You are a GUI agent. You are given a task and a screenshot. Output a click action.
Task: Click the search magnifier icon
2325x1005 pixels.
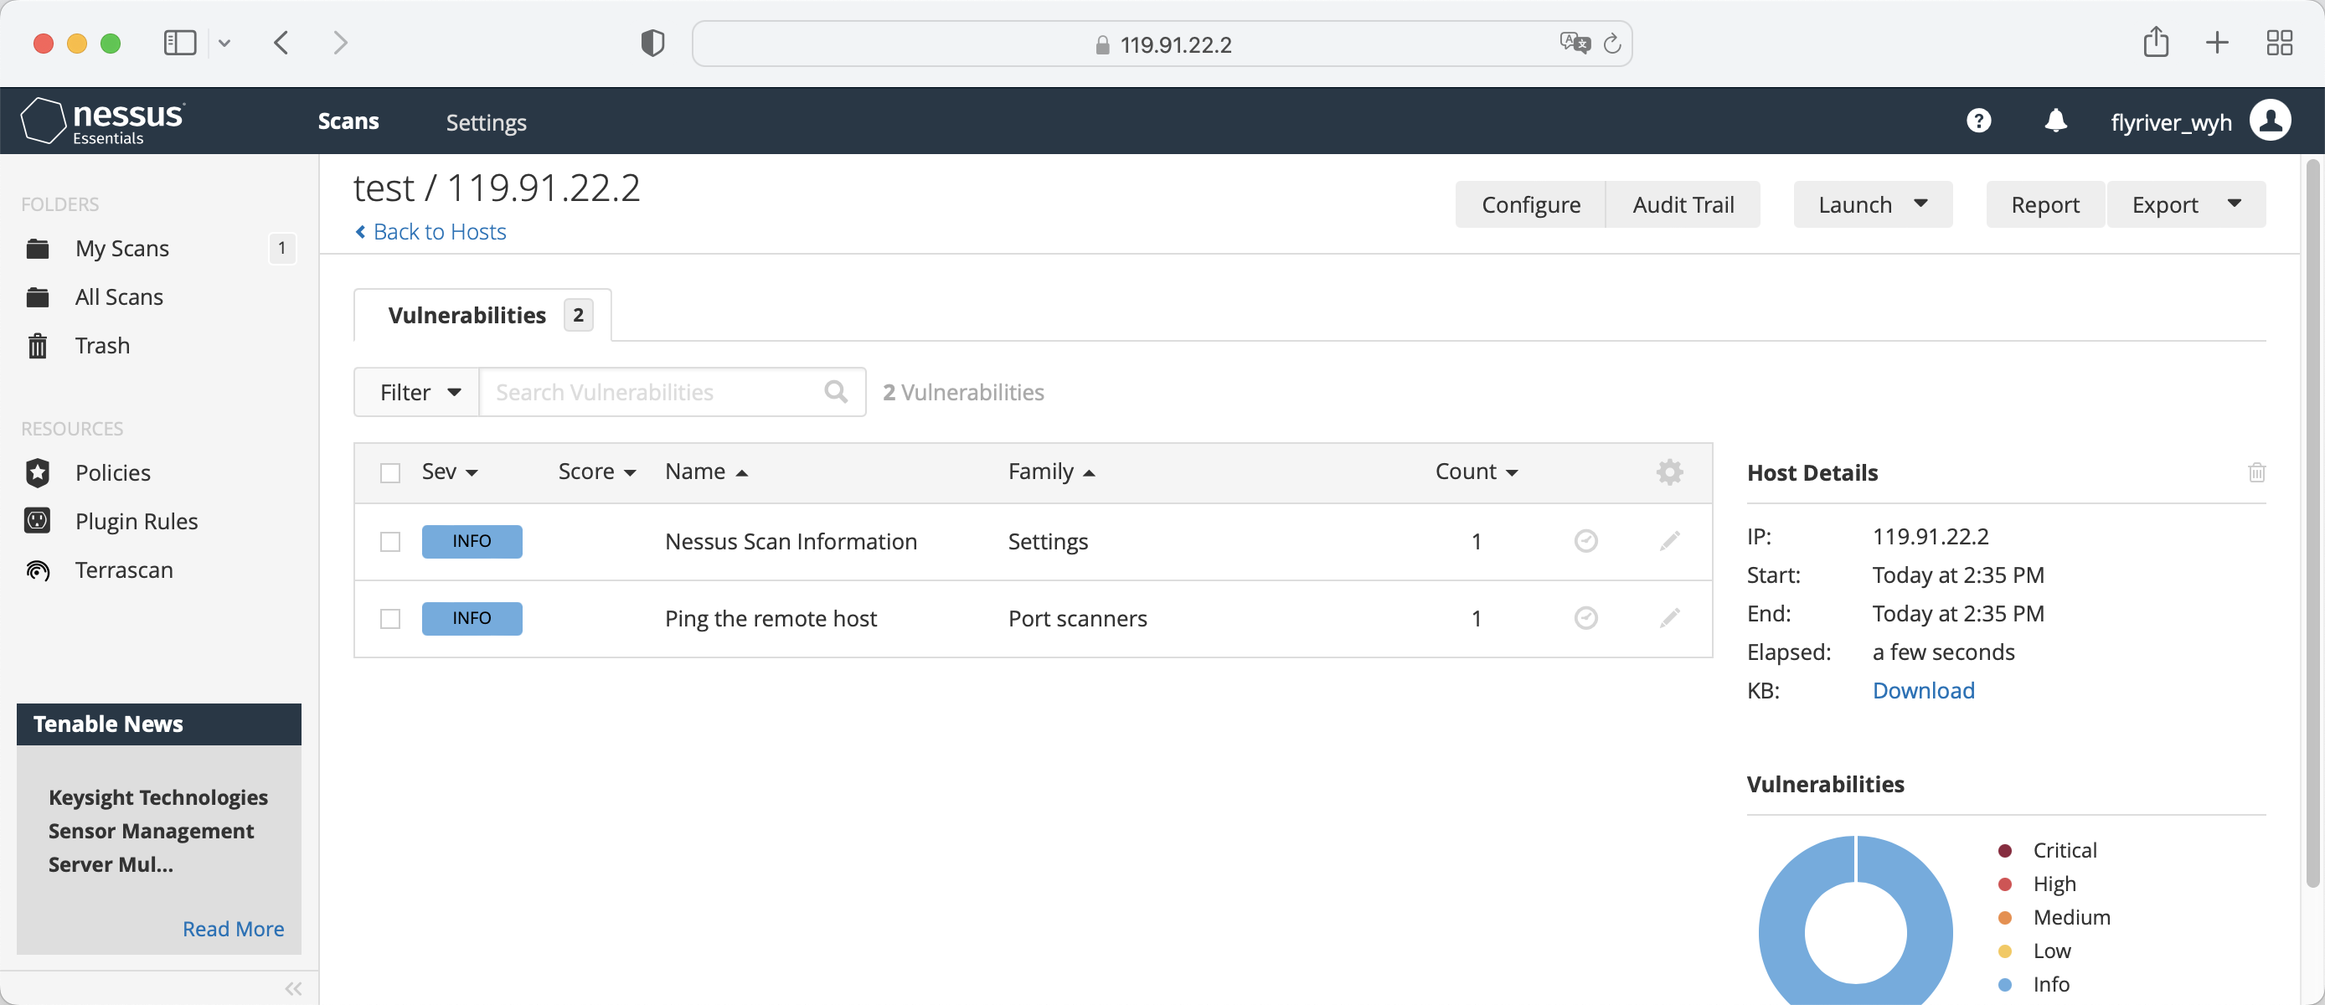(x=836, y=392)
